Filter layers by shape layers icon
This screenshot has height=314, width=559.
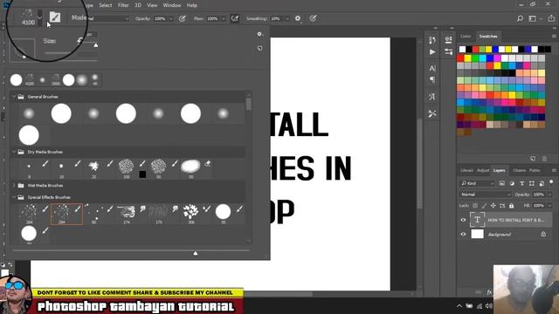point(532,183)
